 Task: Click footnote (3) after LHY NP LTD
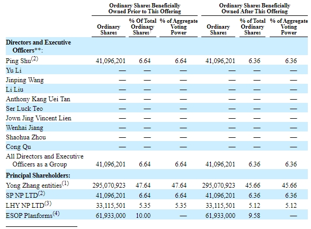pyautogui.click(x=48, y=204)
